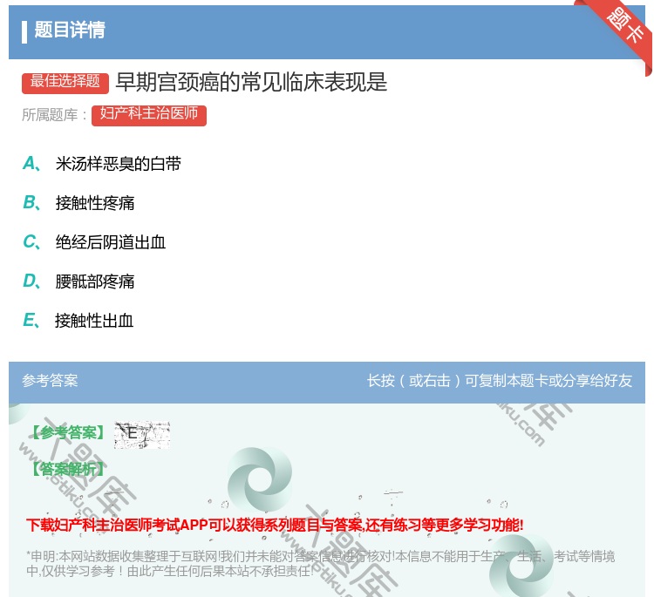Click the answer image showing E
The image size is (654, 597).
pyautogui.click(x=142, y=434)
